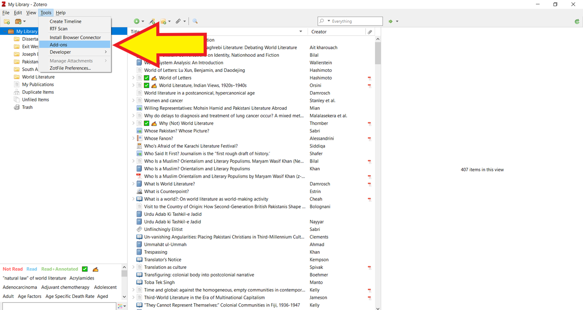Create a new collection

click(6, 21)
